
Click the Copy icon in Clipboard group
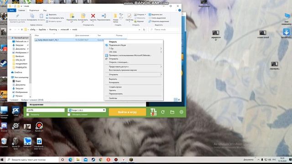tap(32, 16)
